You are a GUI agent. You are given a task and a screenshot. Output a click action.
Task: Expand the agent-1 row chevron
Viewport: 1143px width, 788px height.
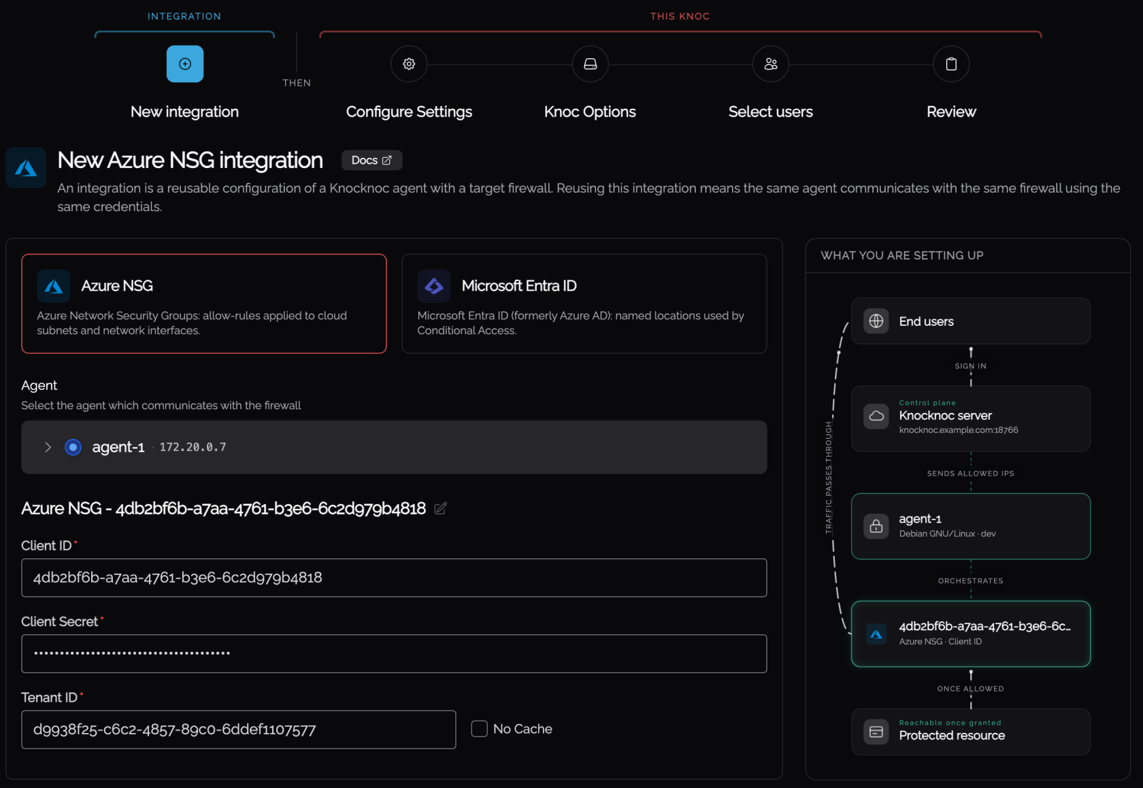[48, 447]
